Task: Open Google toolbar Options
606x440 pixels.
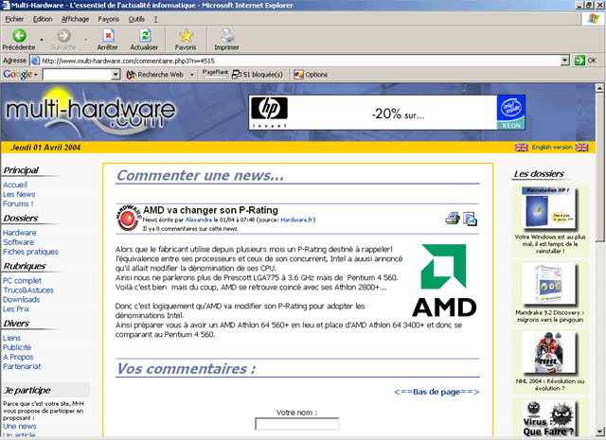Action: [x=311, y=75]
